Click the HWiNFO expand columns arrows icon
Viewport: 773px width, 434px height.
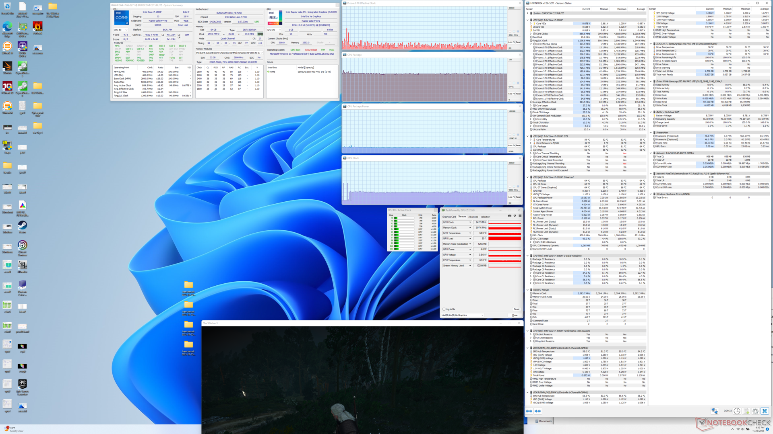point(529,411)
